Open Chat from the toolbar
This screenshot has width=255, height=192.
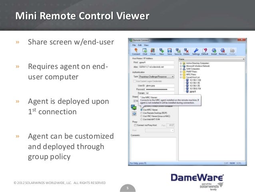click(x=145, y=52)
